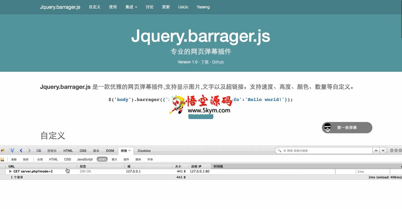
Task: Switch to the HTML panel tab
Action: (x=68, y=151)
